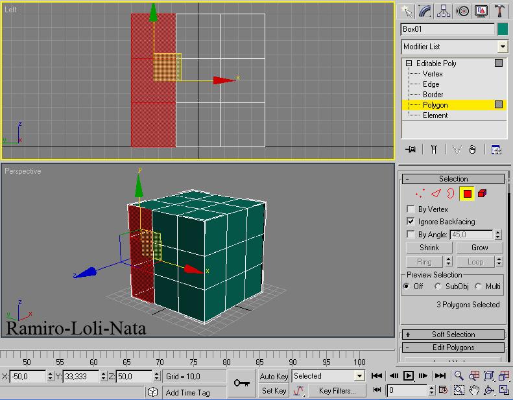Adjust the Loop spinner arrows
Viewport: 513px width, 400px height.
(499, 262)
